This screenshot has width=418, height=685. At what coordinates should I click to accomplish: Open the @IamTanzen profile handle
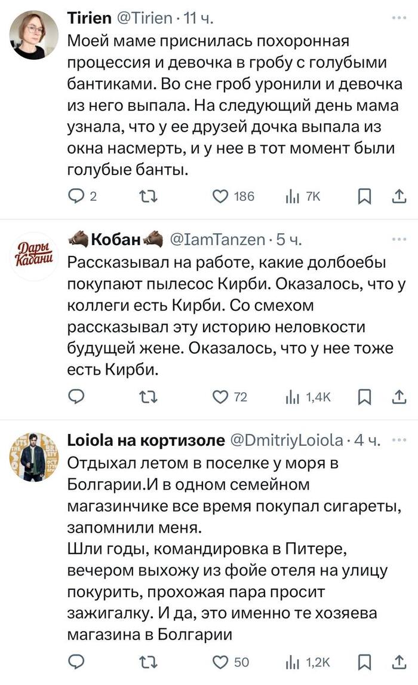(217, 240)
